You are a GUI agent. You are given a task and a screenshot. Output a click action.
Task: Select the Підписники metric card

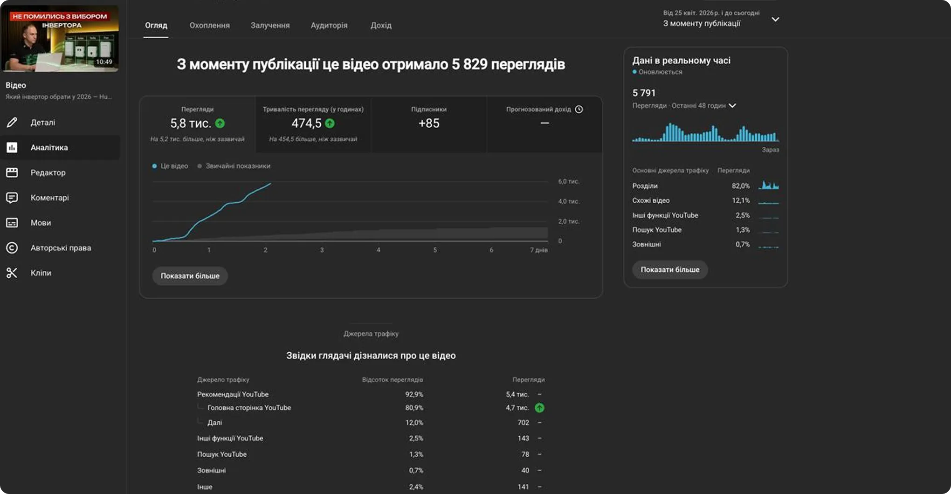click(x=429, y=124)
